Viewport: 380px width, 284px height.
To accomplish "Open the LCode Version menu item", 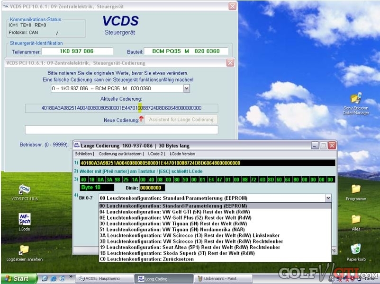I will (x=182, y=154).
